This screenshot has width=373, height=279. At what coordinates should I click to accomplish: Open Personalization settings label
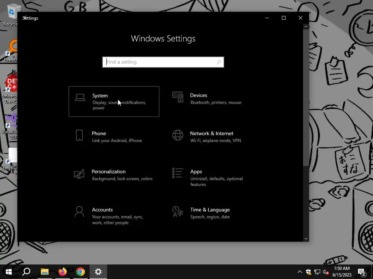pyautogui.click(x=109, y=171)
